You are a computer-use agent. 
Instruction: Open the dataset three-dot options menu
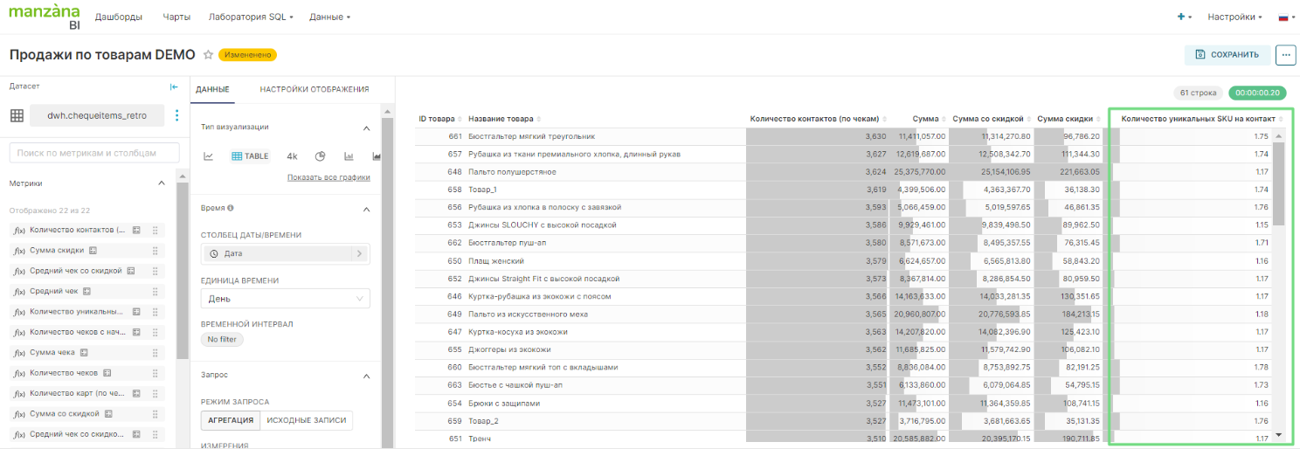(x=176, y=115)
